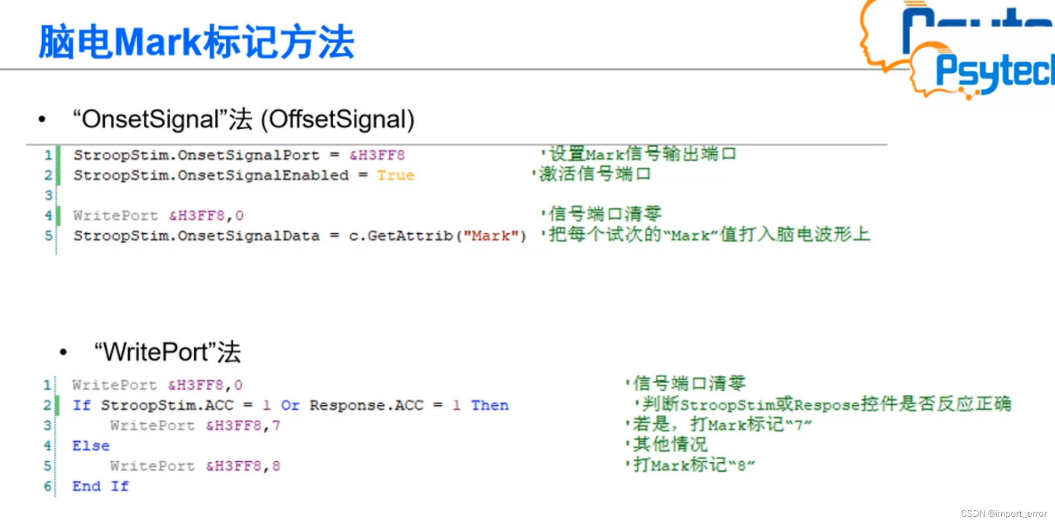Viewport: 1055px width, 523px height.
Task: Click the code line WritePort &H3FF8,8
Action: pos(195,466)
